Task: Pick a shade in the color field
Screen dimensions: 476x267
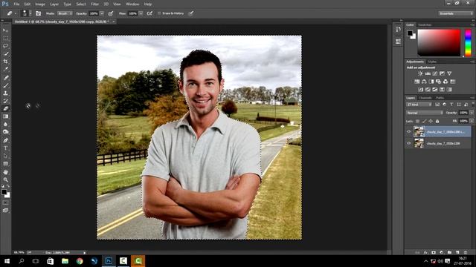Action: pyautogui.click(x=439, y=43)
